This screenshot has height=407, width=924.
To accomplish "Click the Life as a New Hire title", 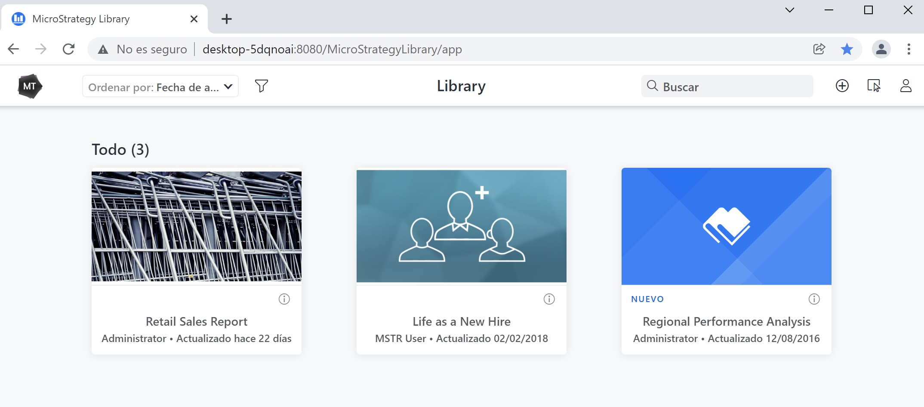I will [462, 322].
